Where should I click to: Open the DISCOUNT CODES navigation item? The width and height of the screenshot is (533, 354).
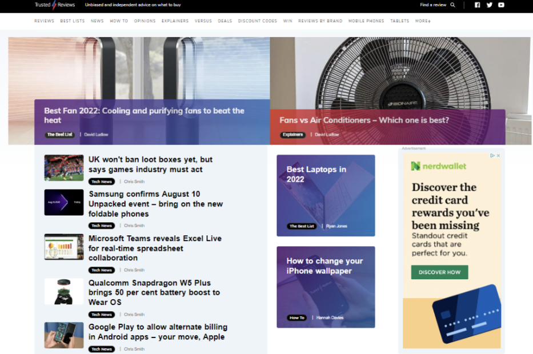coord(257,21)
